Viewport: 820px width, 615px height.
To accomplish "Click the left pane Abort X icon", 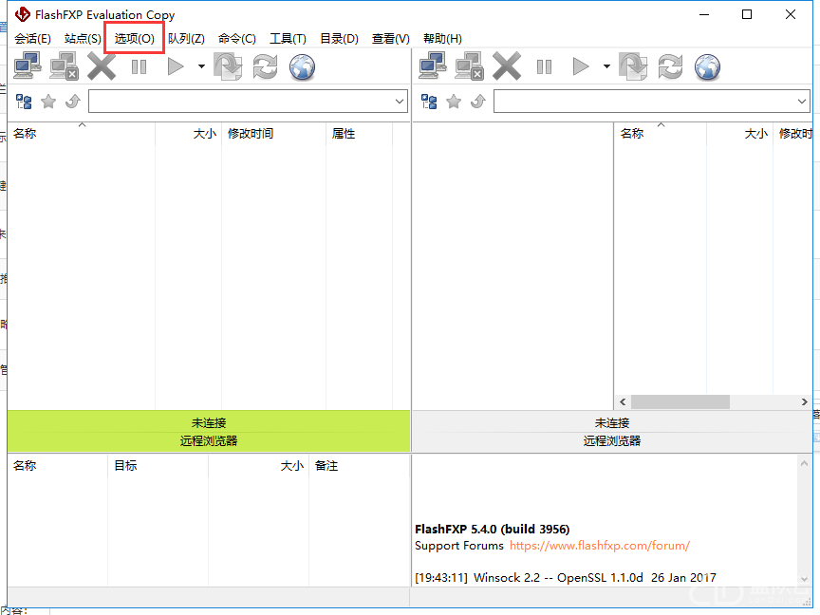I will [x=102, y=66].
